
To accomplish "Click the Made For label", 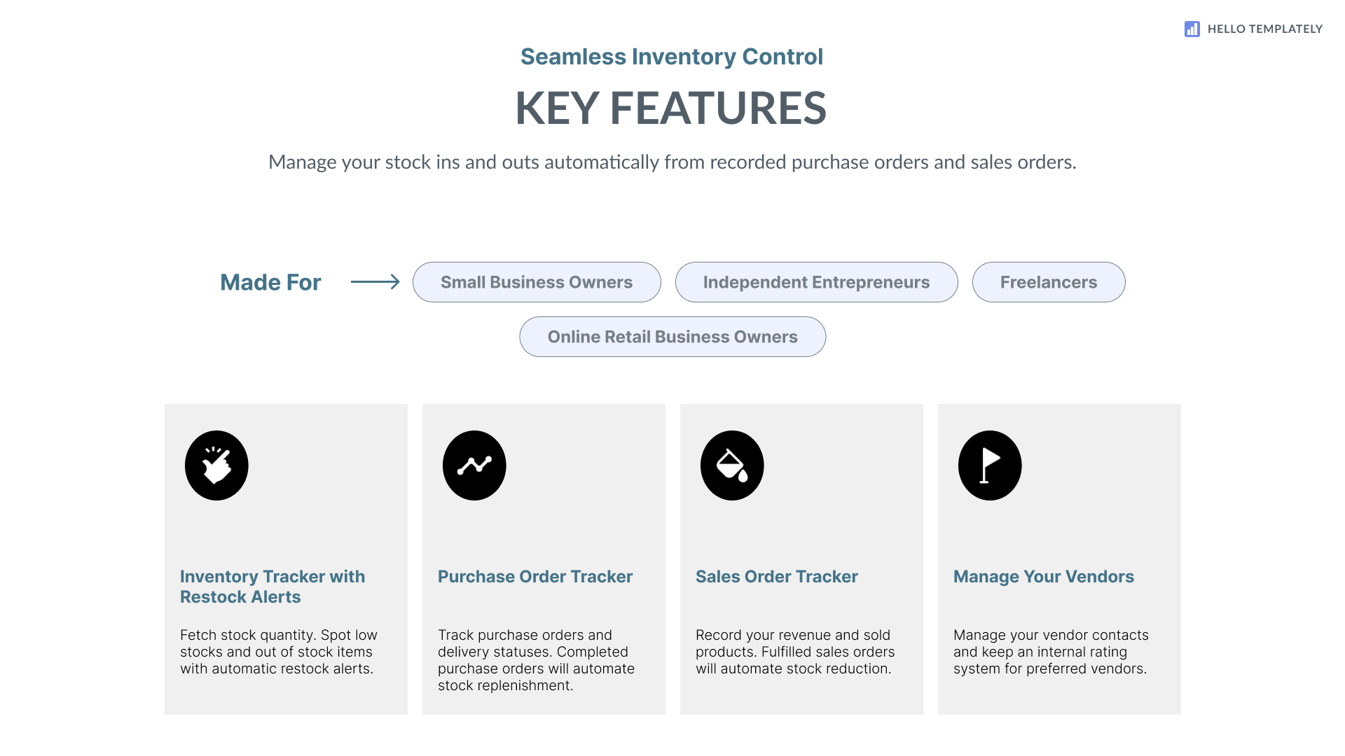I will 270,282.
